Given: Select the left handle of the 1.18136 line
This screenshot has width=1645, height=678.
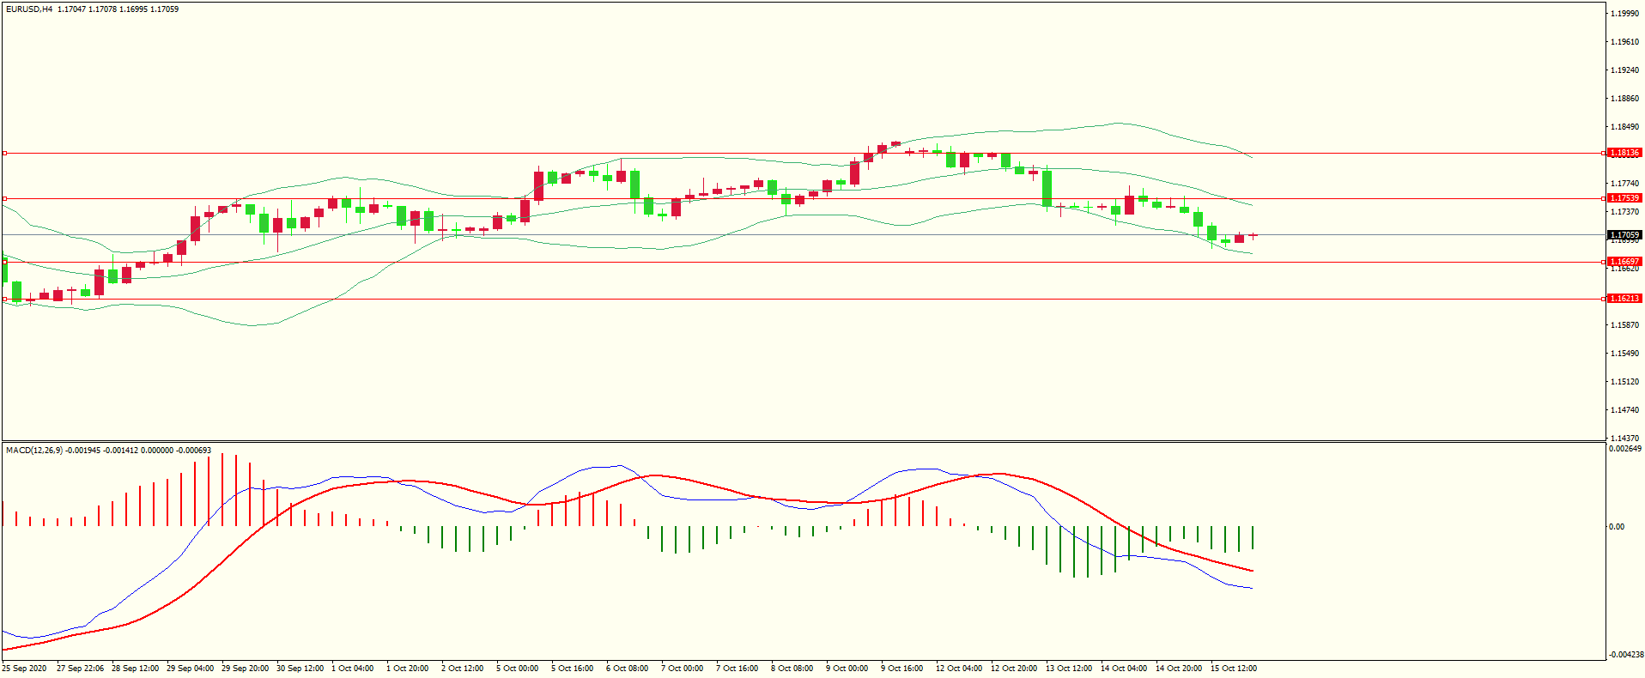Looking at the screenshot, I should tap(5, 154).
